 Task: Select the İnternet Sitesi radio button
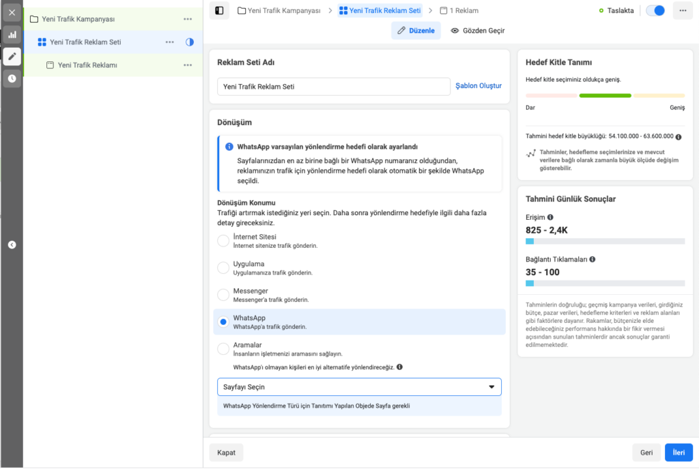click(223, 240)
